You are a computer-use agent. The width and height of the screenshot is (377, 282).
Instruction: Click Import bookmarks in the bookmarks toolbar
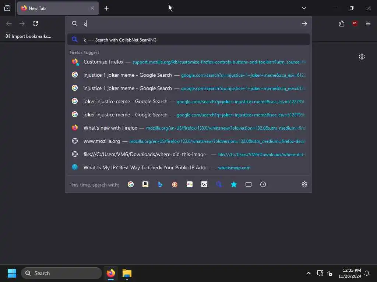(28, 36)
